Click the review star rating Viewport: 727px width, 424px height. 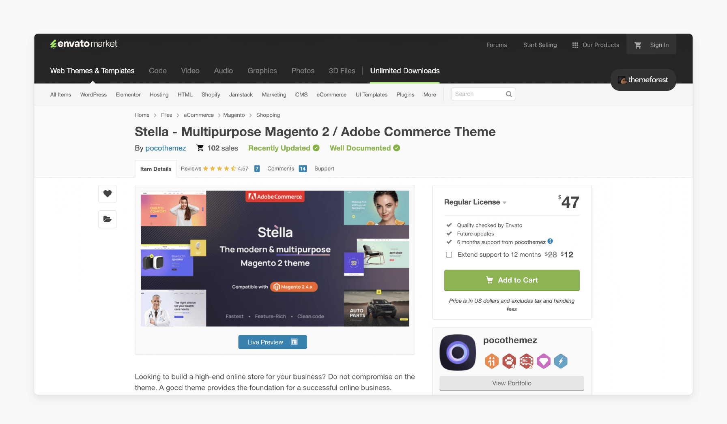pos(219,169)
